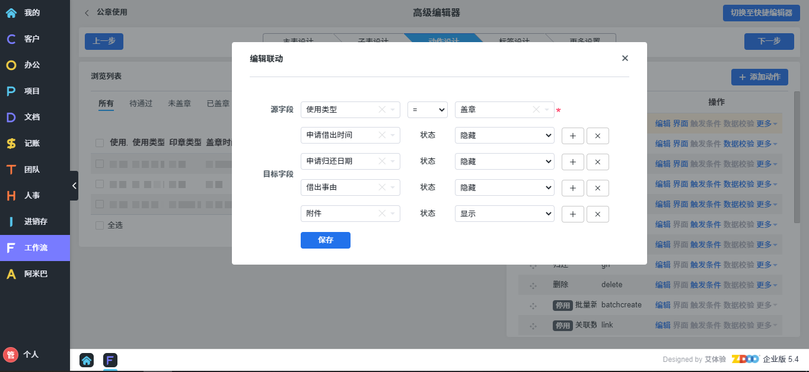
Task: Toggle the 全选 checkbox
Action: point(100,225)
